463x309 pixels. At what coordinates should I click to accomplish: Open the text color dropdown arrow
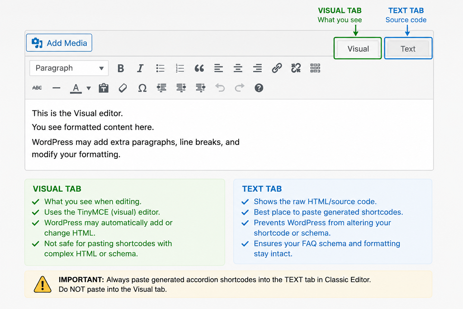point(89,88)
